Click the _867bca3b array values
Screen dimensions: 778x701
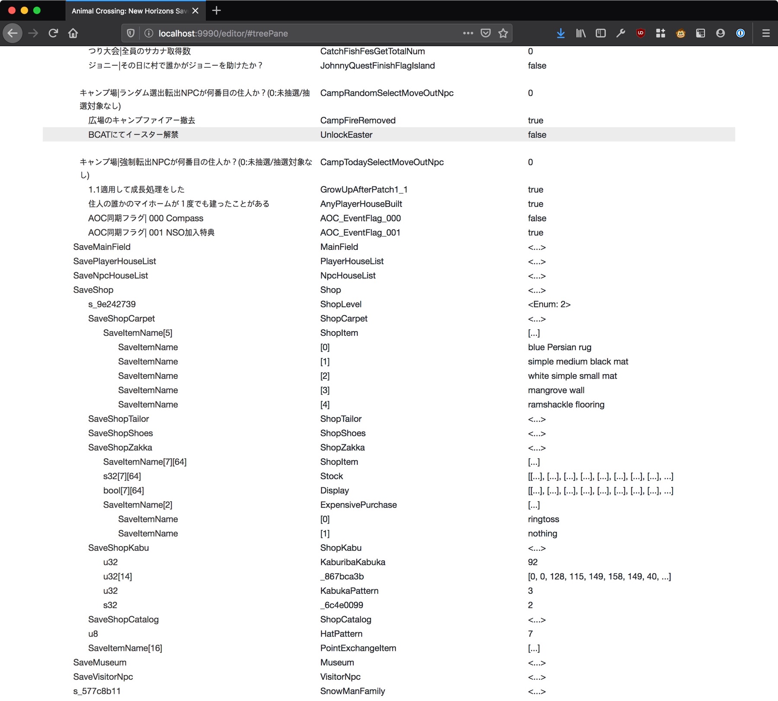599,576
